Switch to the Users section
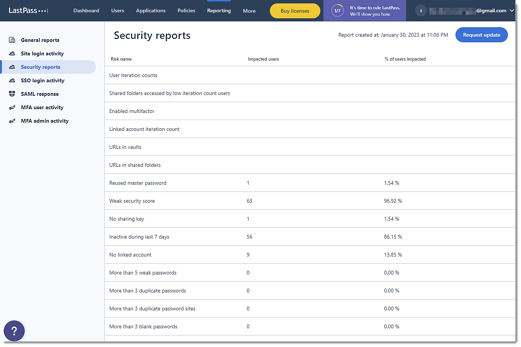The image size is (521, 347). coord(118,10)
